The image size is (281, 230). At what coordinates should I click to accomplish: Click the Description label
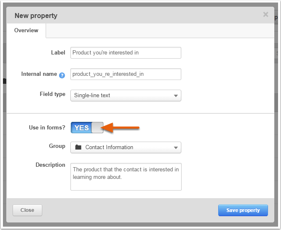(x=50, y=165)
